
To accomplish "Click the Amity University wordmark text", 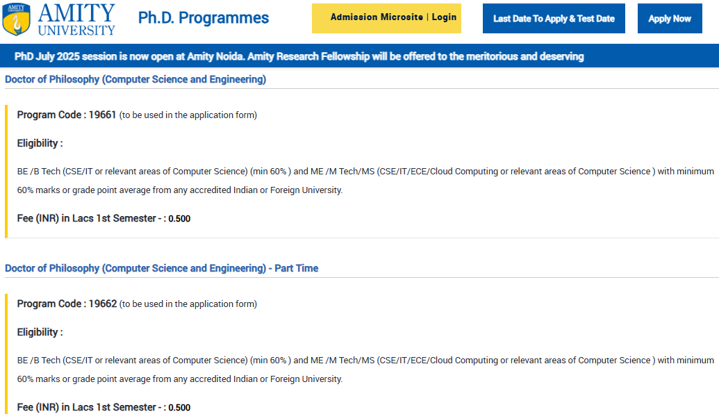I will coord(76,19).
